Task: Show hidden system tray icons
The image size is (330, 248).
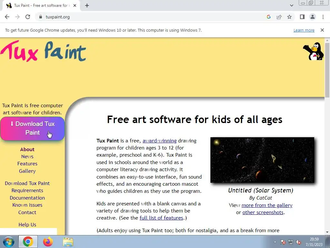Action: [275, 242]
